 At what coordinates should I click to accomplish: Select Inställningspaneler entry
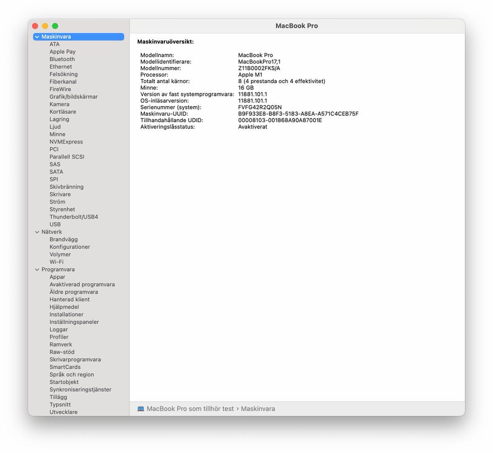coord(74,322)
